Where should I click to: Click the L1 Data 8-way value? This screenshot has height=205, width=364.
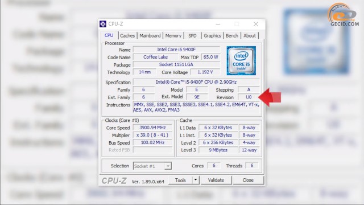[249, 128]
